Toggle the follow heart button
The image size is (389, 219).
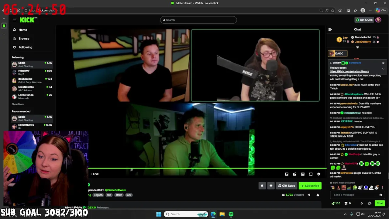271,186
